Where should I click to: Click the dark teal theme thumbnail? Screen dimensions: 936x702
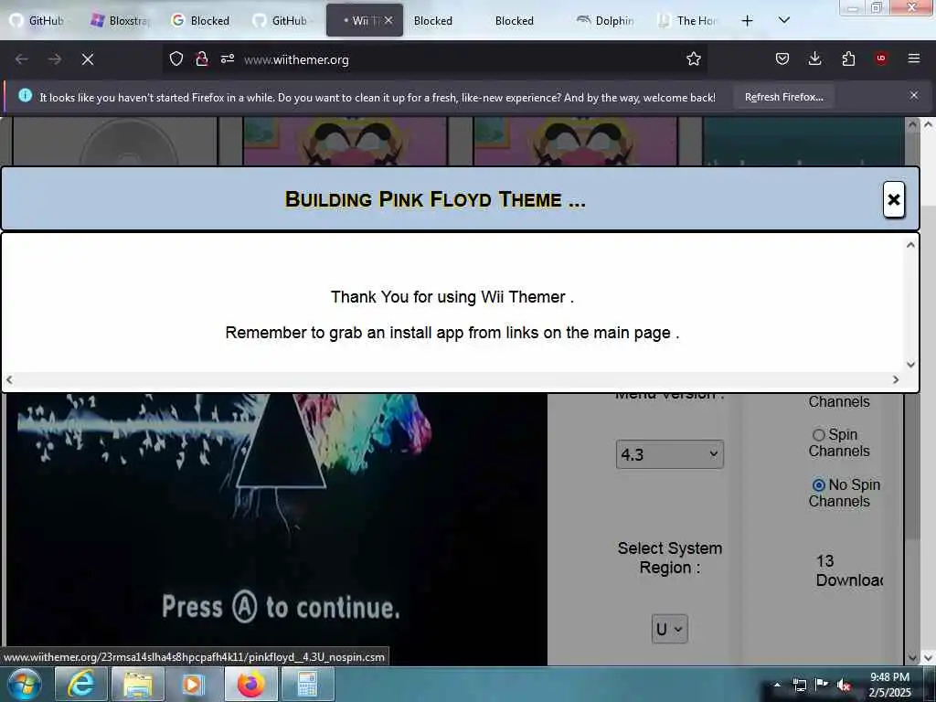point(803,142)
